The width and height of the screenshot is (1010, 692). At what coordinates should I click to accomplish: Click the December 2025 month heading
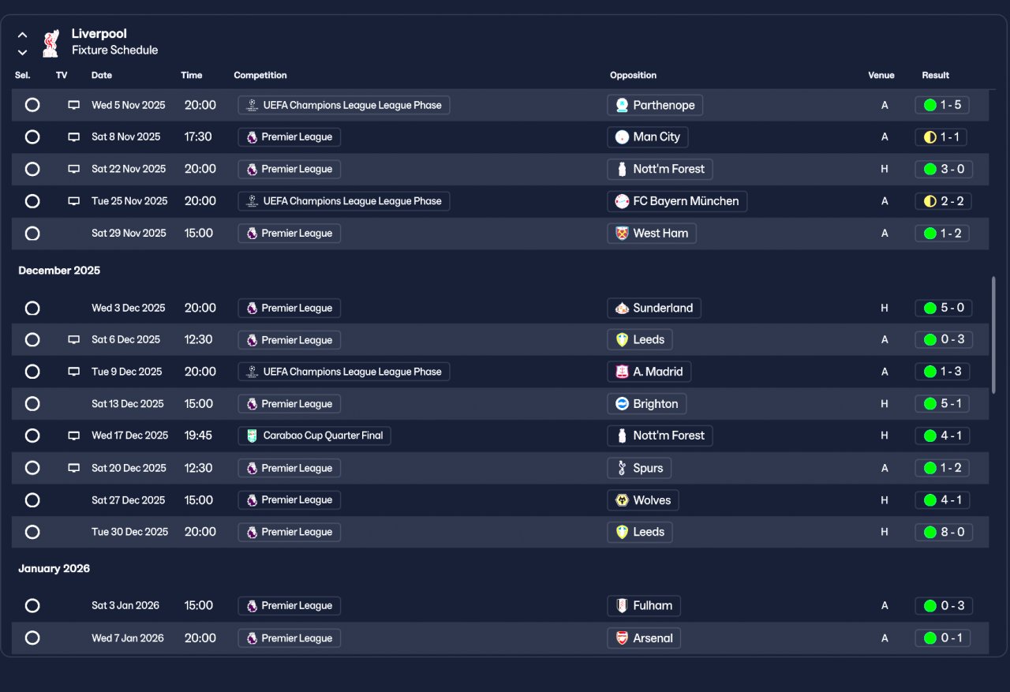59,271
